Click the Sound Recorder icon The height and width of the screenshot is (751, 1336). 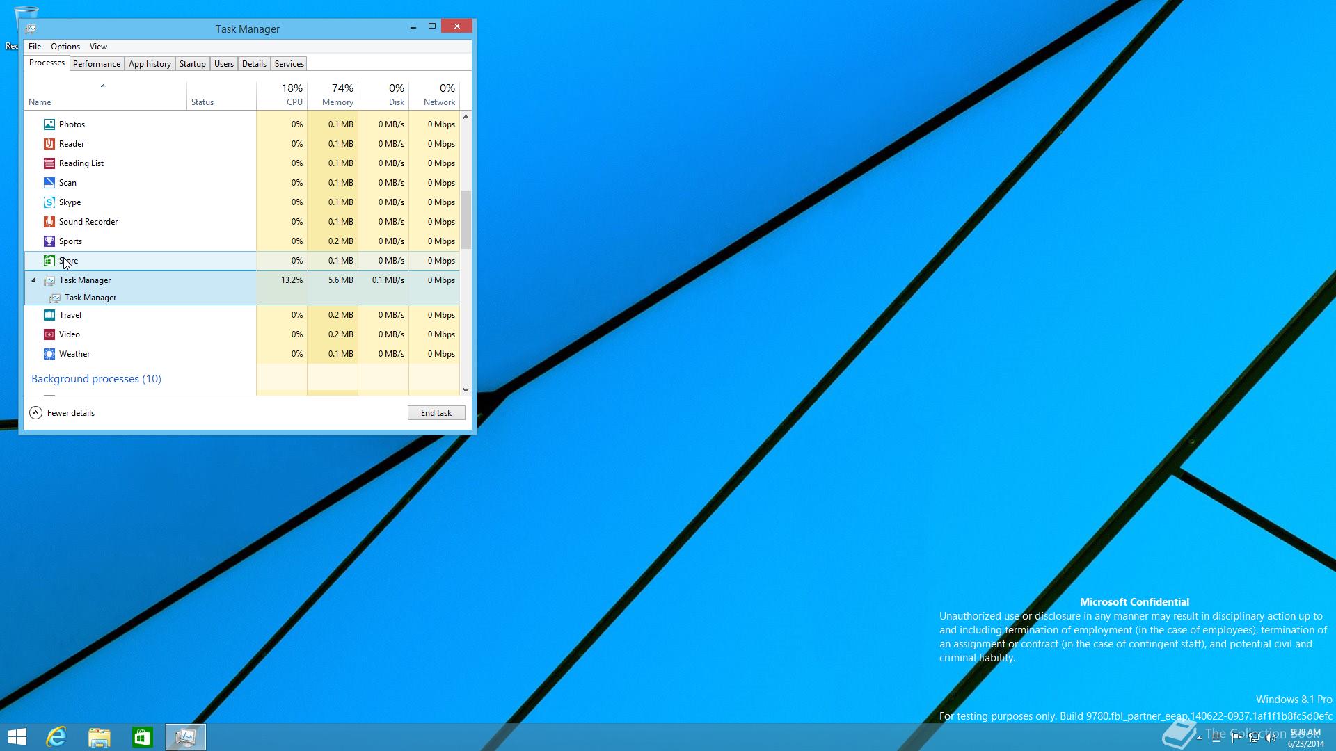49,222
